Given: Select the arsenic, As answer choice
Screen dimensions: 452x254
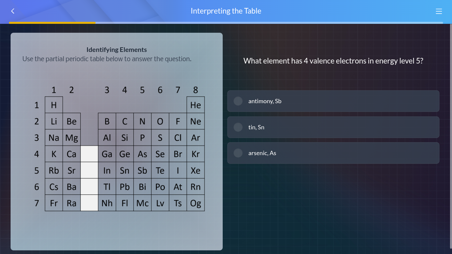Looking at the screenshot, I should [333, 153].
